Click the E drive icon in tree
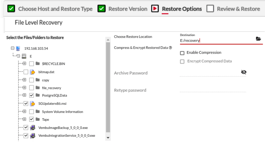265x149 pixels. 24,56
